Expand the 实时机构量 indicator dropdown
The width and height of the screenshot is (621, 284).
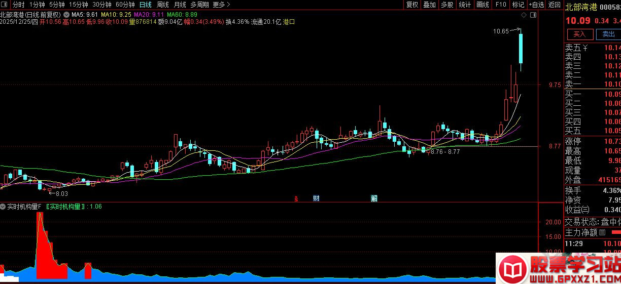pos(4,207)
